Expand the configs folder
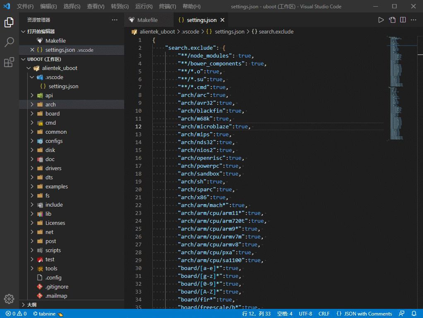This screenshot has width=423, height=318. pyautogui.click(x=32, y=141)
